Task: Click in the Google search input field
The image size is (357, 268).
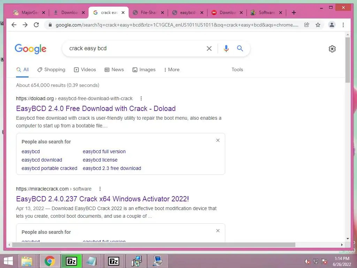Action: click(x=134, y=48)
